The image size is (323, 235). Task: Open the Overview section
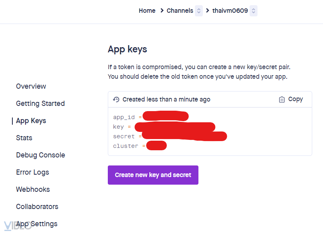[x=31, y=86]
